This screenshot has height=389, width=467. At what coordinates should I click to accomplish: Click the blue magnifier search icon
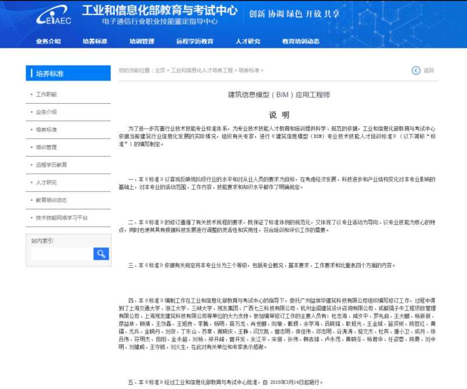100,253
